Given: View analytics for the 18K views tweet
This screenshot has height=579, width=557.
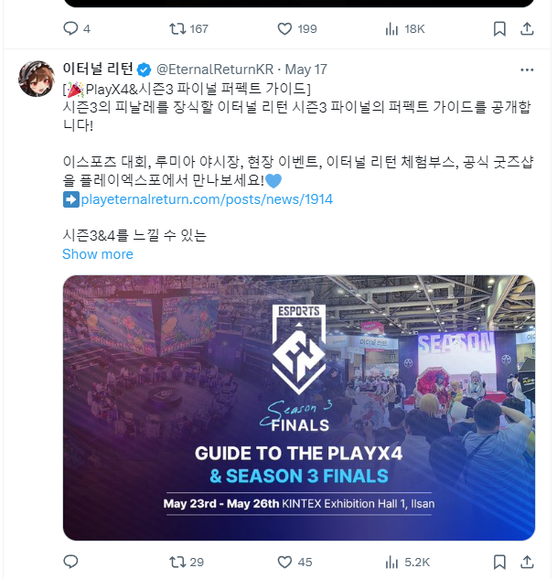Looking at the screenshot, I should [404, 28].
